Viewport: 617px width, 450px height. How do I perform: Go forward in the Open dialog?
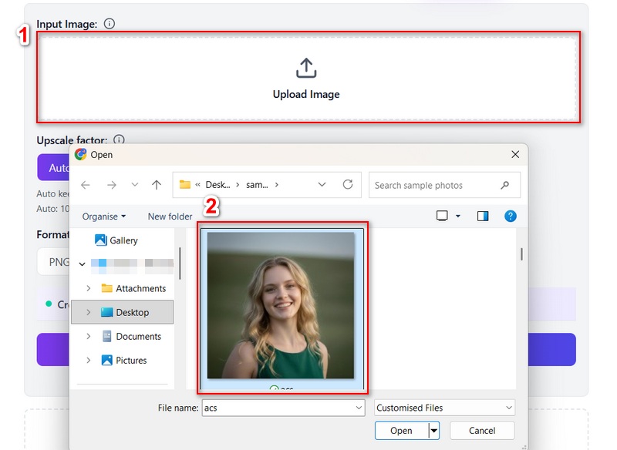coord(112,185)
